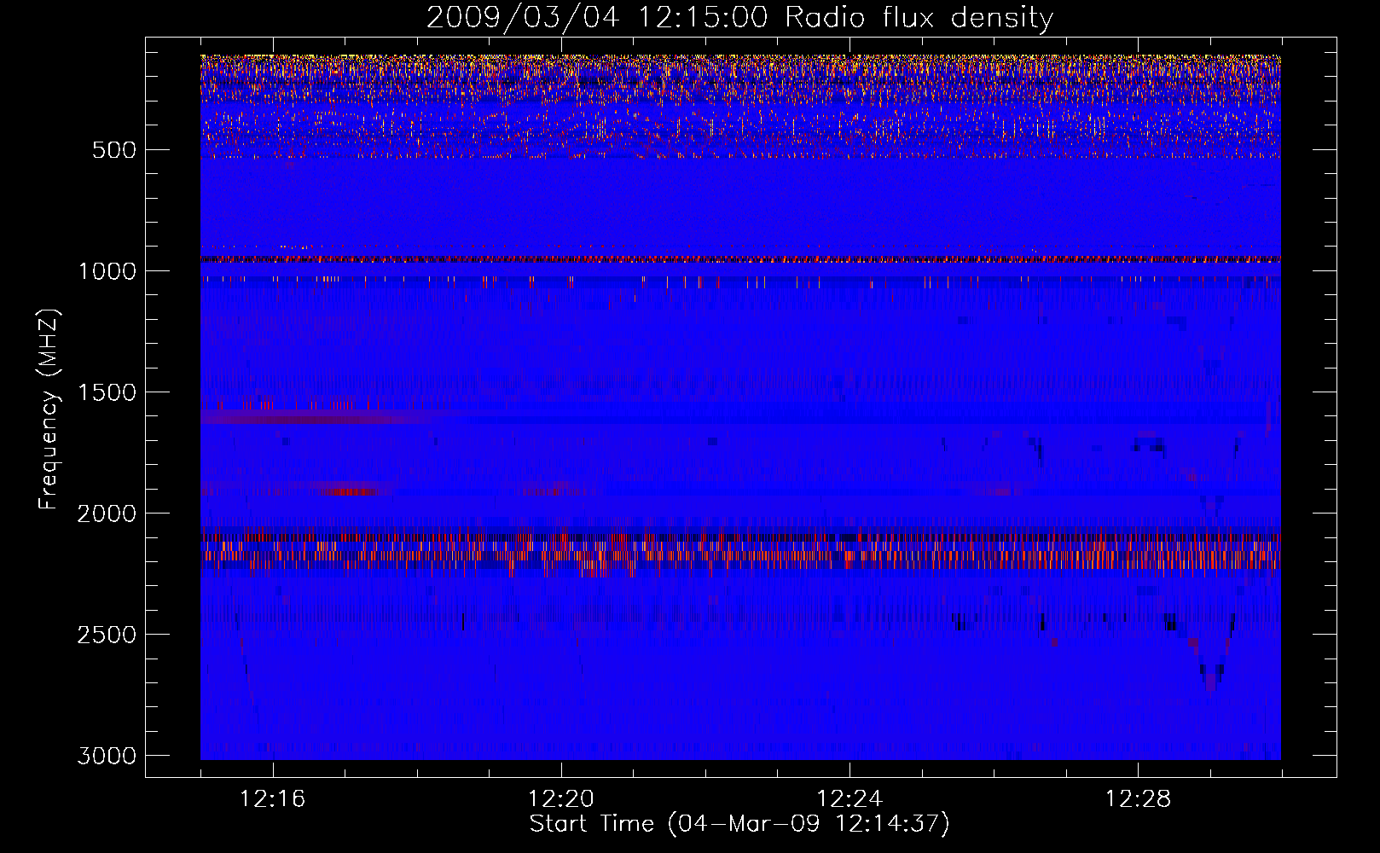The height and width of the screenshot is (853, 1380).
Task: Click the "2500" frequency tick label
Action: [x=107, y=635]
